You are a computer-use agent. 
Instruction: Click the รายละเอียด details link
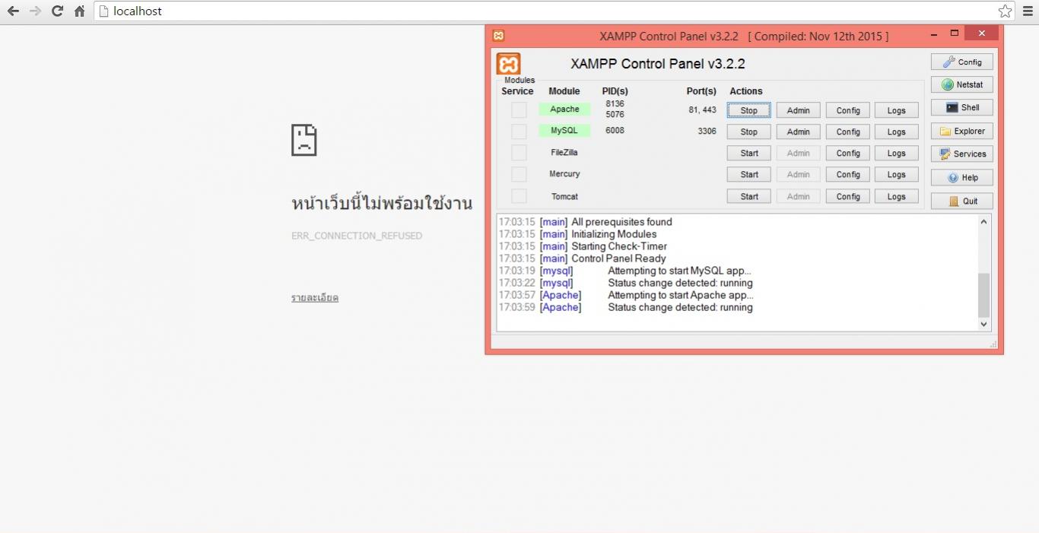click(x=315, y=297)
